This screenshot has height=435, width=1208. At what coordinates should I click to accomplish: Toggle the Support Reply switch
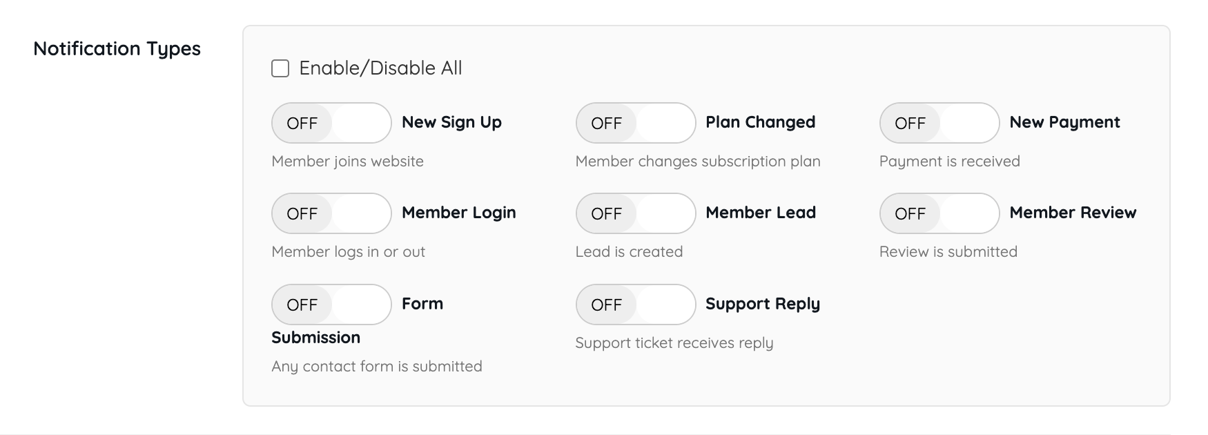[x=635, y=304]
